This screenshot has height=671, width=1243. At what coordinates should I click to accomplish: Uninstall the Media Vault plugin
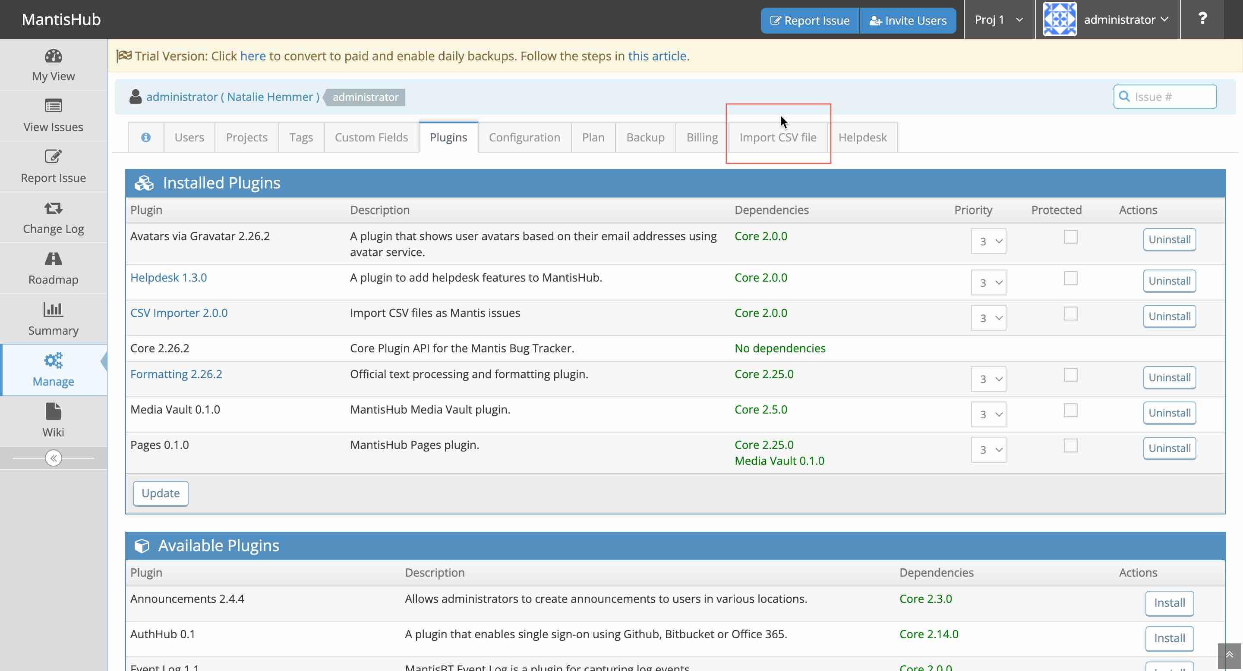pos(1169,413)
